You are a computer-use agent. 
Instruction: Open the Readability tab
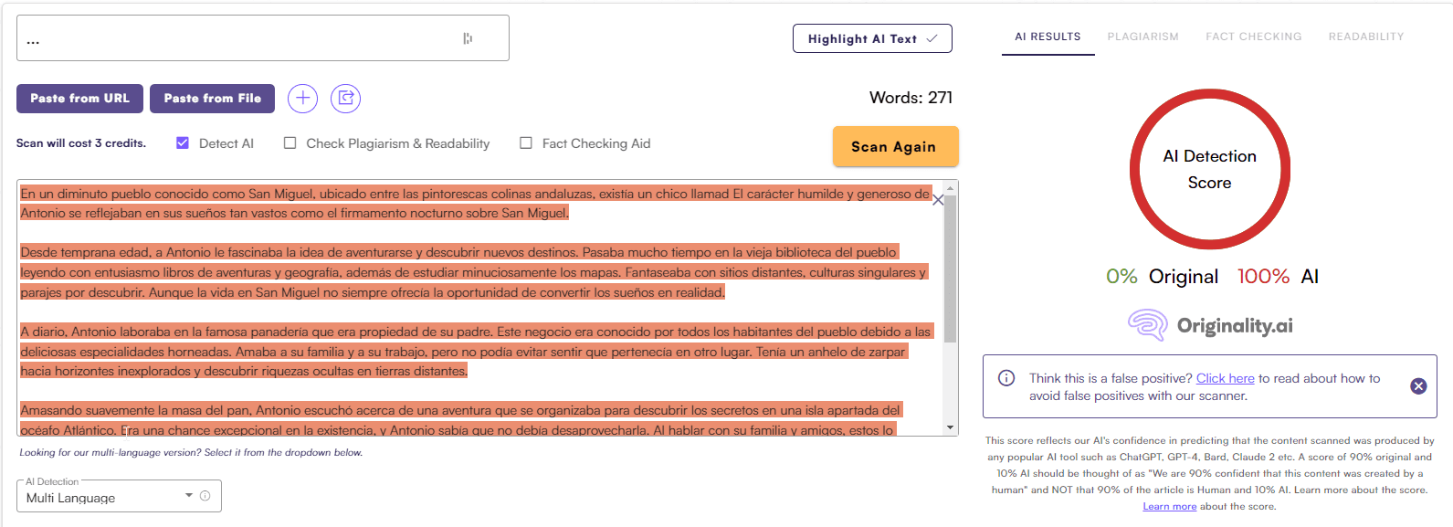click(1365, 37)
